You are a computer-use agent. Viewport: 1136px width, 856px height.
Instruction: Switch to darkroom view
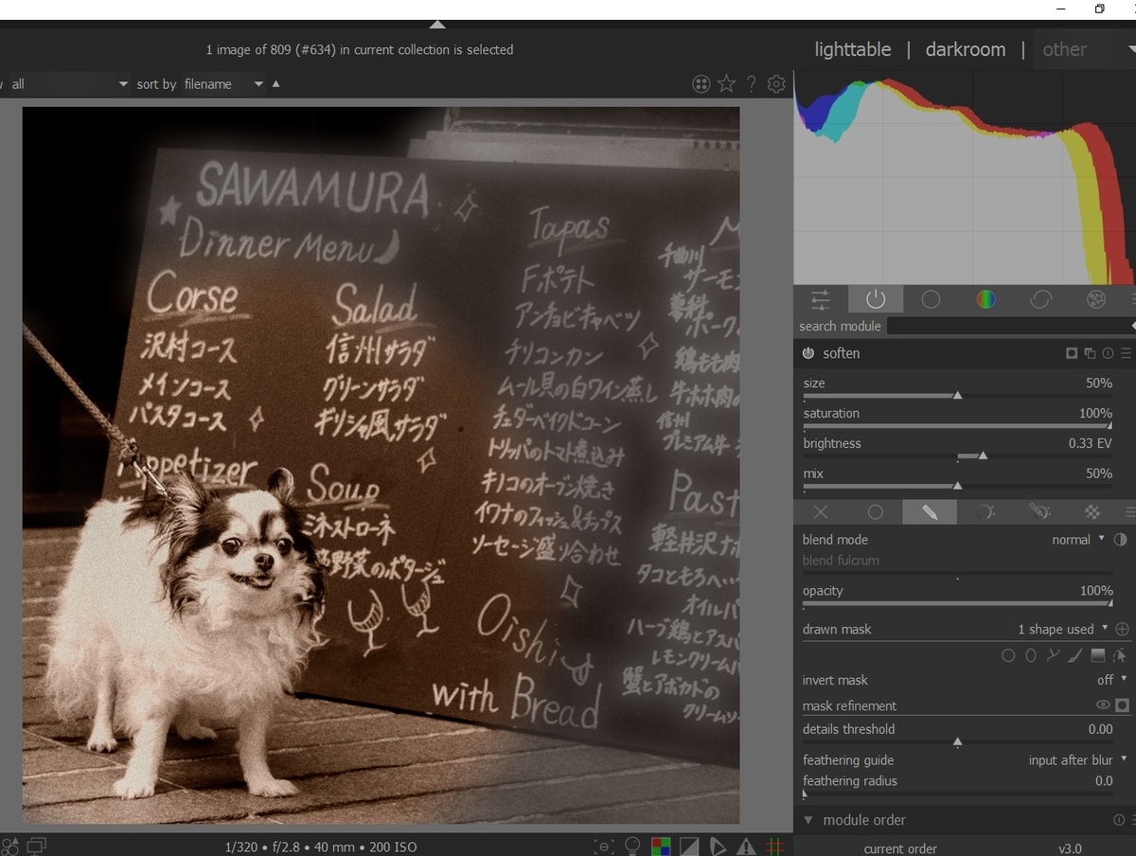[965, 49]
